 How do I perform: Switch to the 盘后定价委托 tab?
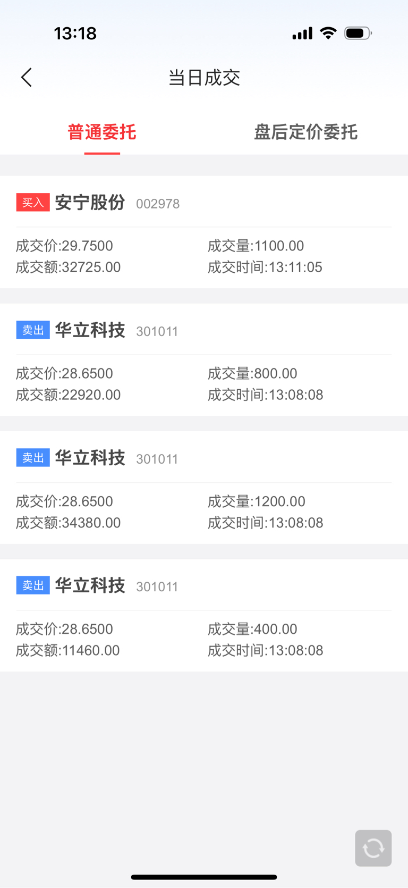tap(305, 132)
